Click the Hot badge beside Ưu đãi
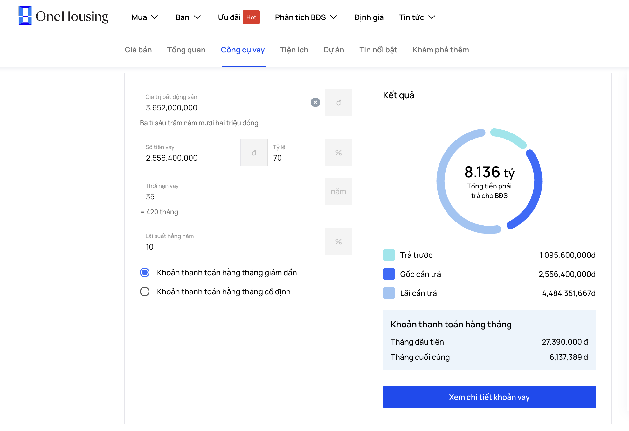 251,17
